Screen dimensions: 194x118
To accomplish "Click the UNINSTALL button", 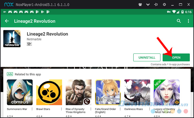I will click(147, 57).
